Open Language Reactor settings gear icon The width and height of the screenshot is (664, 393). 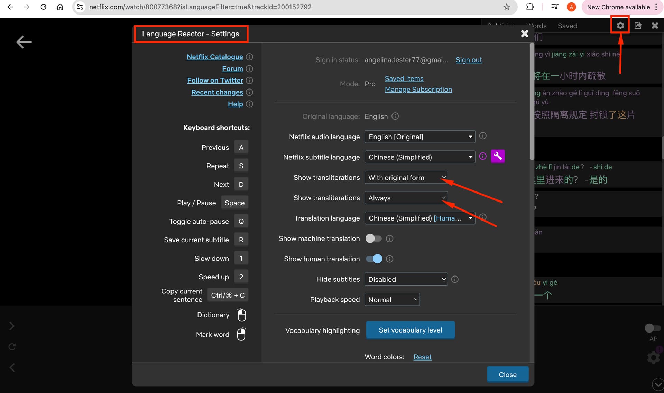[x=620, y=25]
